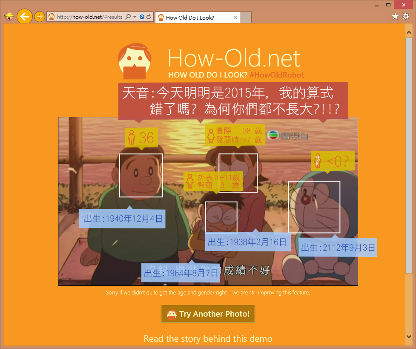Click the 出生:2112年9月3日 label
This screenshot has height=349, width=416.
pos(338,248)
